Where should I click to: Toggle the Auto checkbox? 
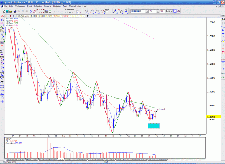(107, 12)
